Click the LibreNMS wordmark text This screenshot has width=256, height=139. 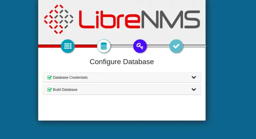click(139, 19)
